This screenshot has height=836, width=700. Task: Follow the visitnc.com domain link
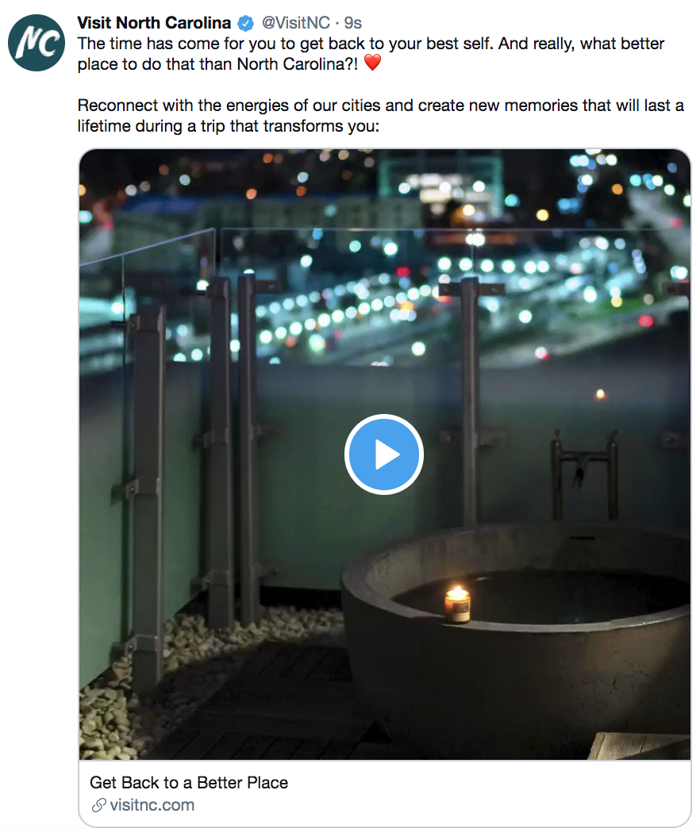[152, 805]
